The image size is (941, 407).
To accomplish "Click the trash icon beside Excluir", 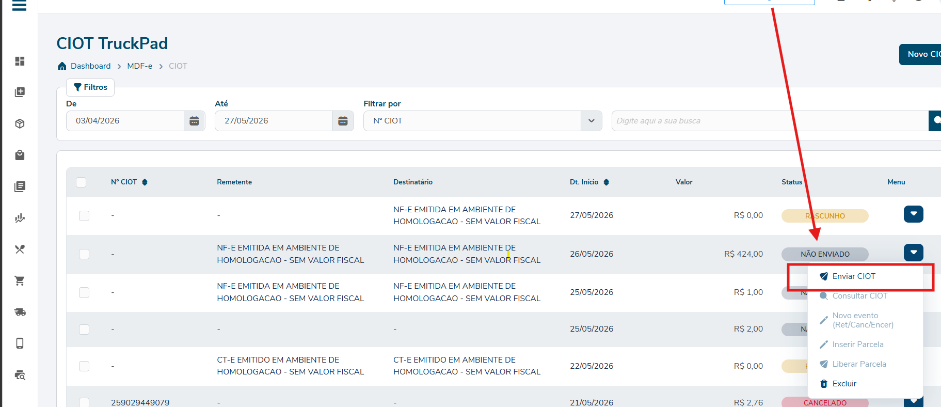I will pos(824,384).
